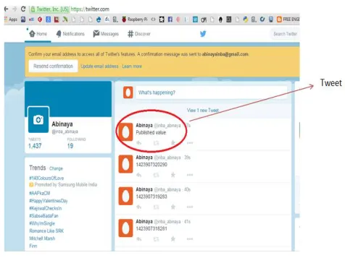Viewport: 345px width, 263px height.
Task: Click the Learn more link
Action: [x=132, y=66]
